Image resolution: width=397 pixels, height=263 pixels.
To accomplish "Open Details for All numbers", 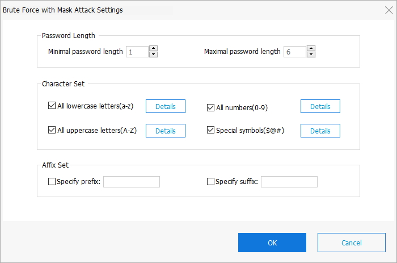I will [x=320, y=107].
